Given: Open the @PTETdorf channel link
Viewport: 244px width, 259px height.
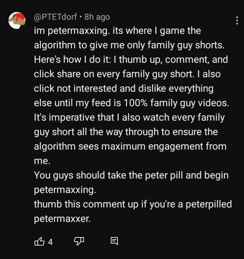Looking at the screenshot, I should (x=55, y=17).
